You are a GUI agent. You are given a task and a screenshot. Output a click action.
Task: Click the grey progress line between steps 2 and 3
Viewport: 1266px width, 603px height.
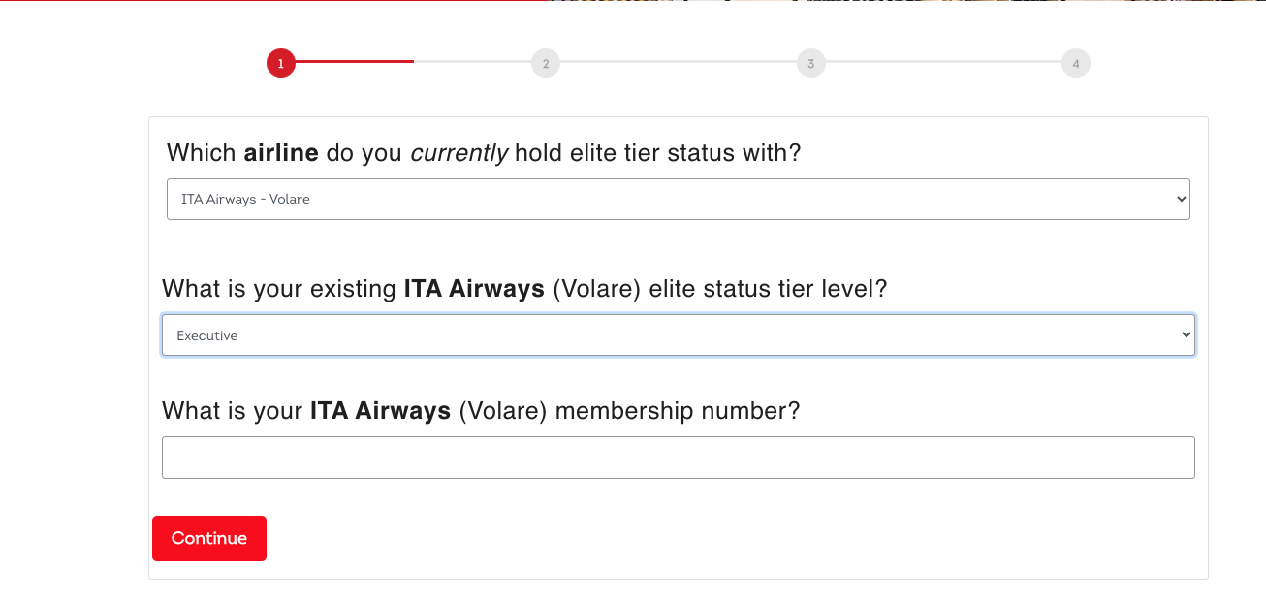pyautogui.click(x=678, y=62)
